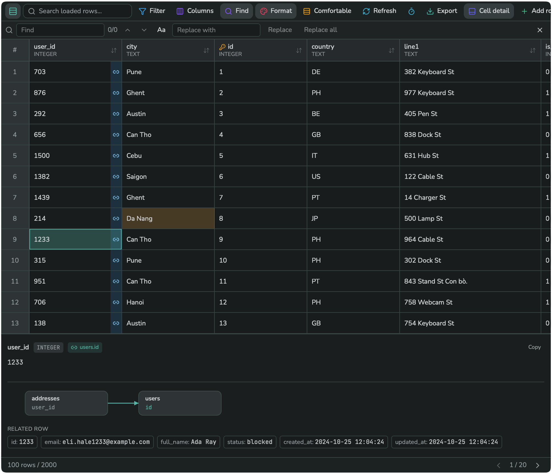Toggle the Format button
The width and height of the screenshot is (552, 474).
(x=276, y=11)
